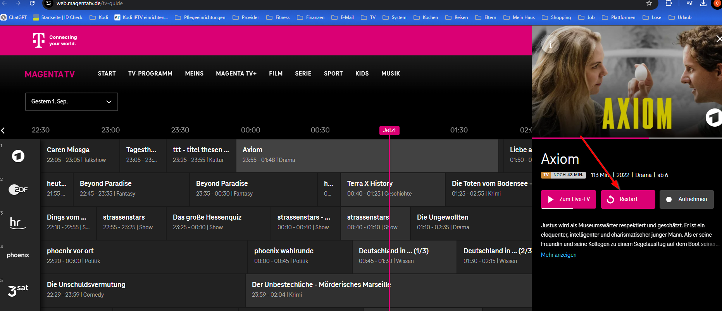
Task: Click the Telekom T logo
Action: [38, 40]
